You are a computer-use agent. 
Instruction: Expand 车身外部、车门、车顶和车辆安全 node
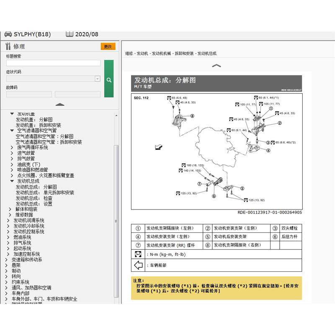click(6, 299)
